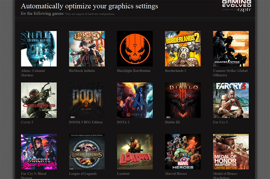Click the 'Borderlands 2' title text

175,71
